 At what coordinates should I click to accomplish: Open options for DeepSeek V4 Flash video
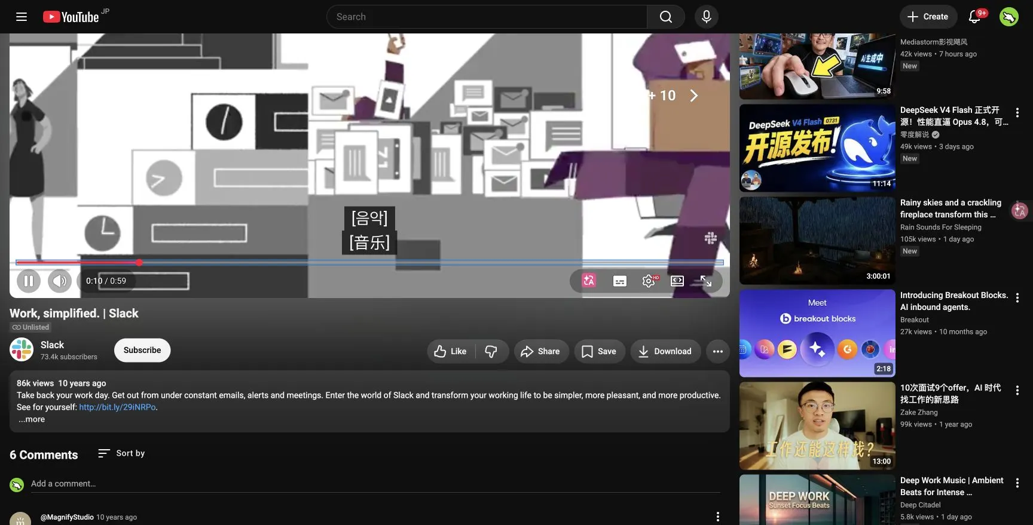[1017, 112]
